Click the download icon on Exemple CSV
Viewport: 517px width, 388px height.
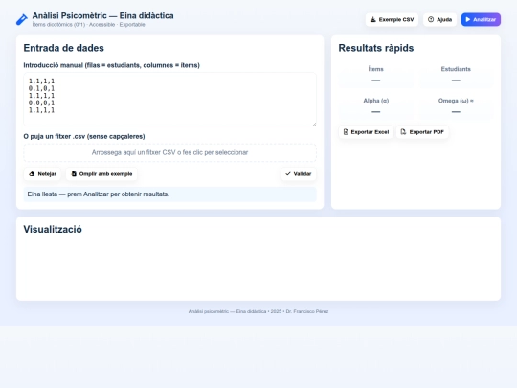[373, 19]
